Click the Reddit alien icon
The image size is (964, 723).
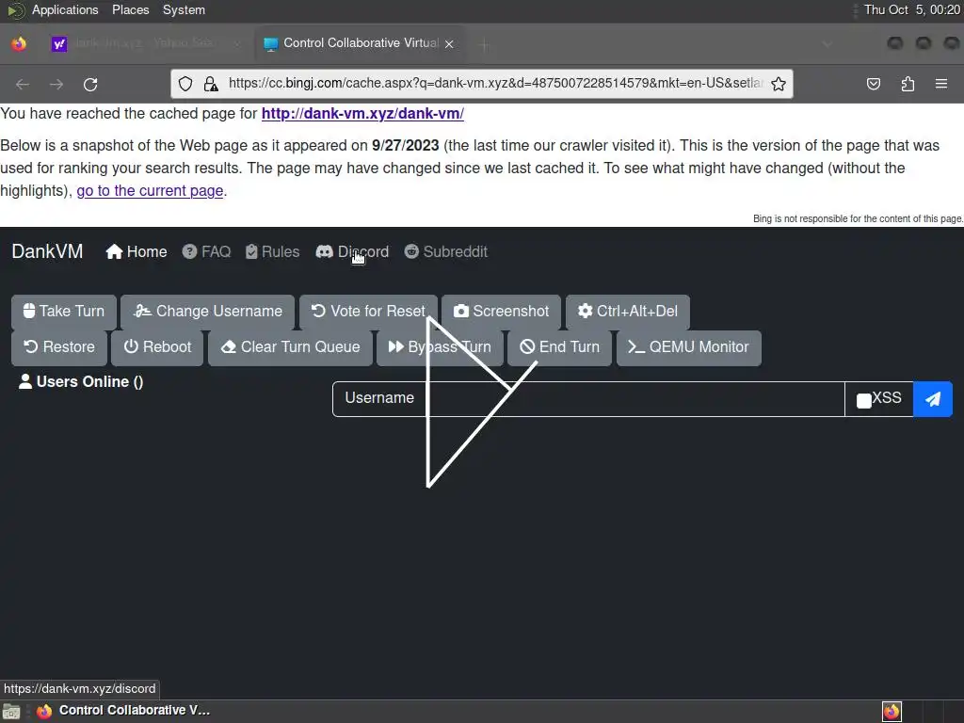[411, 251]
